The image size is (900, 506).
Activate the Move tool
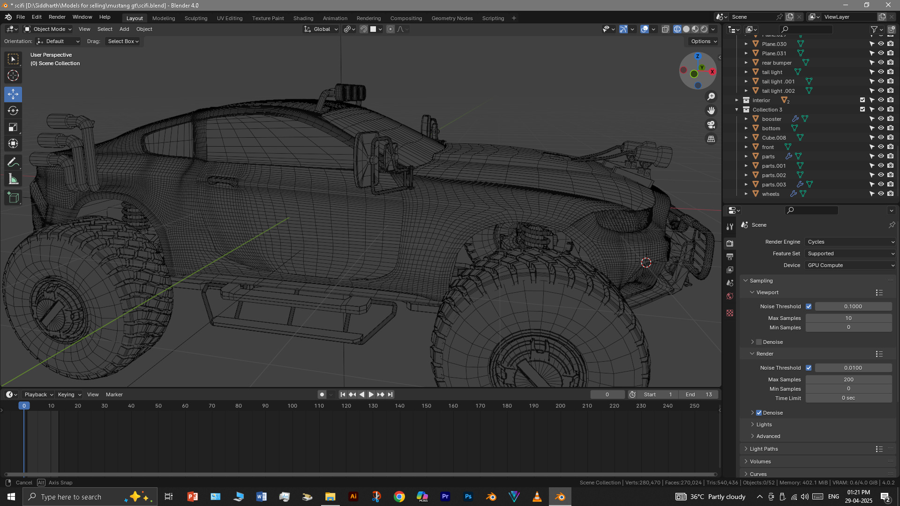pyautogui.click(x=13, y=94)
